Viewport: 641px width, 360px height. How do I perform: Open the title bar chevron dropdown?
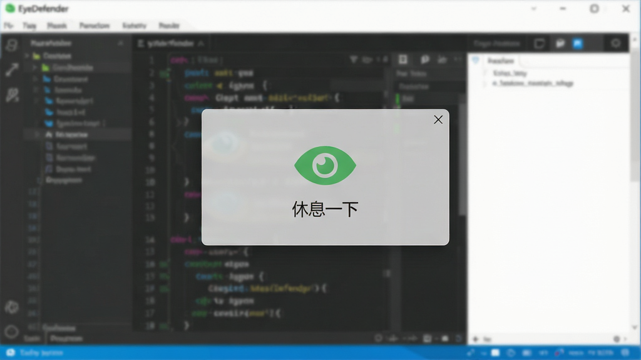point(533,9)
